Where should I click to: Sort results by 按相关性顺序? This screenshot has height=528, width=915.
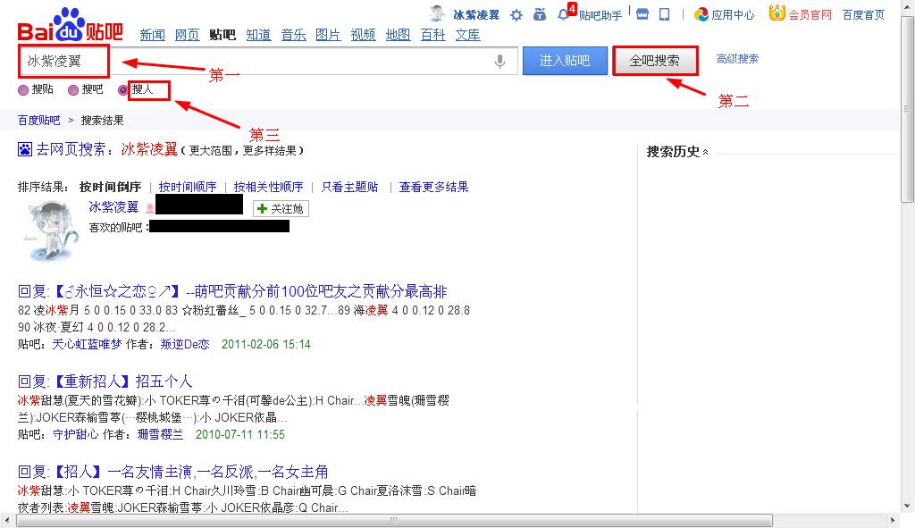(268, 187)
